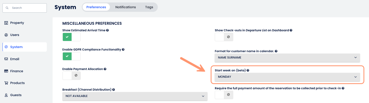This screenshot has width=369, height=103.
Task: Click into the Search field
Action: pyautogui.click(x=25, y=8)
